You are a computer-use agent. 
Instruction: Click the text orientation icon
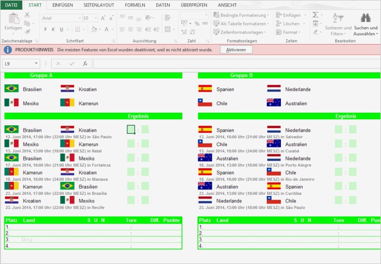pos(148,17)
